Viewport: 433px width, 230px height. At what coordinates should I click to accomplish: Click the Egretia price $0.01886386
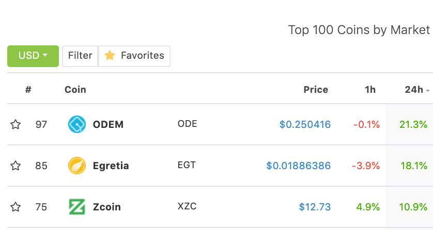(299, 166)
